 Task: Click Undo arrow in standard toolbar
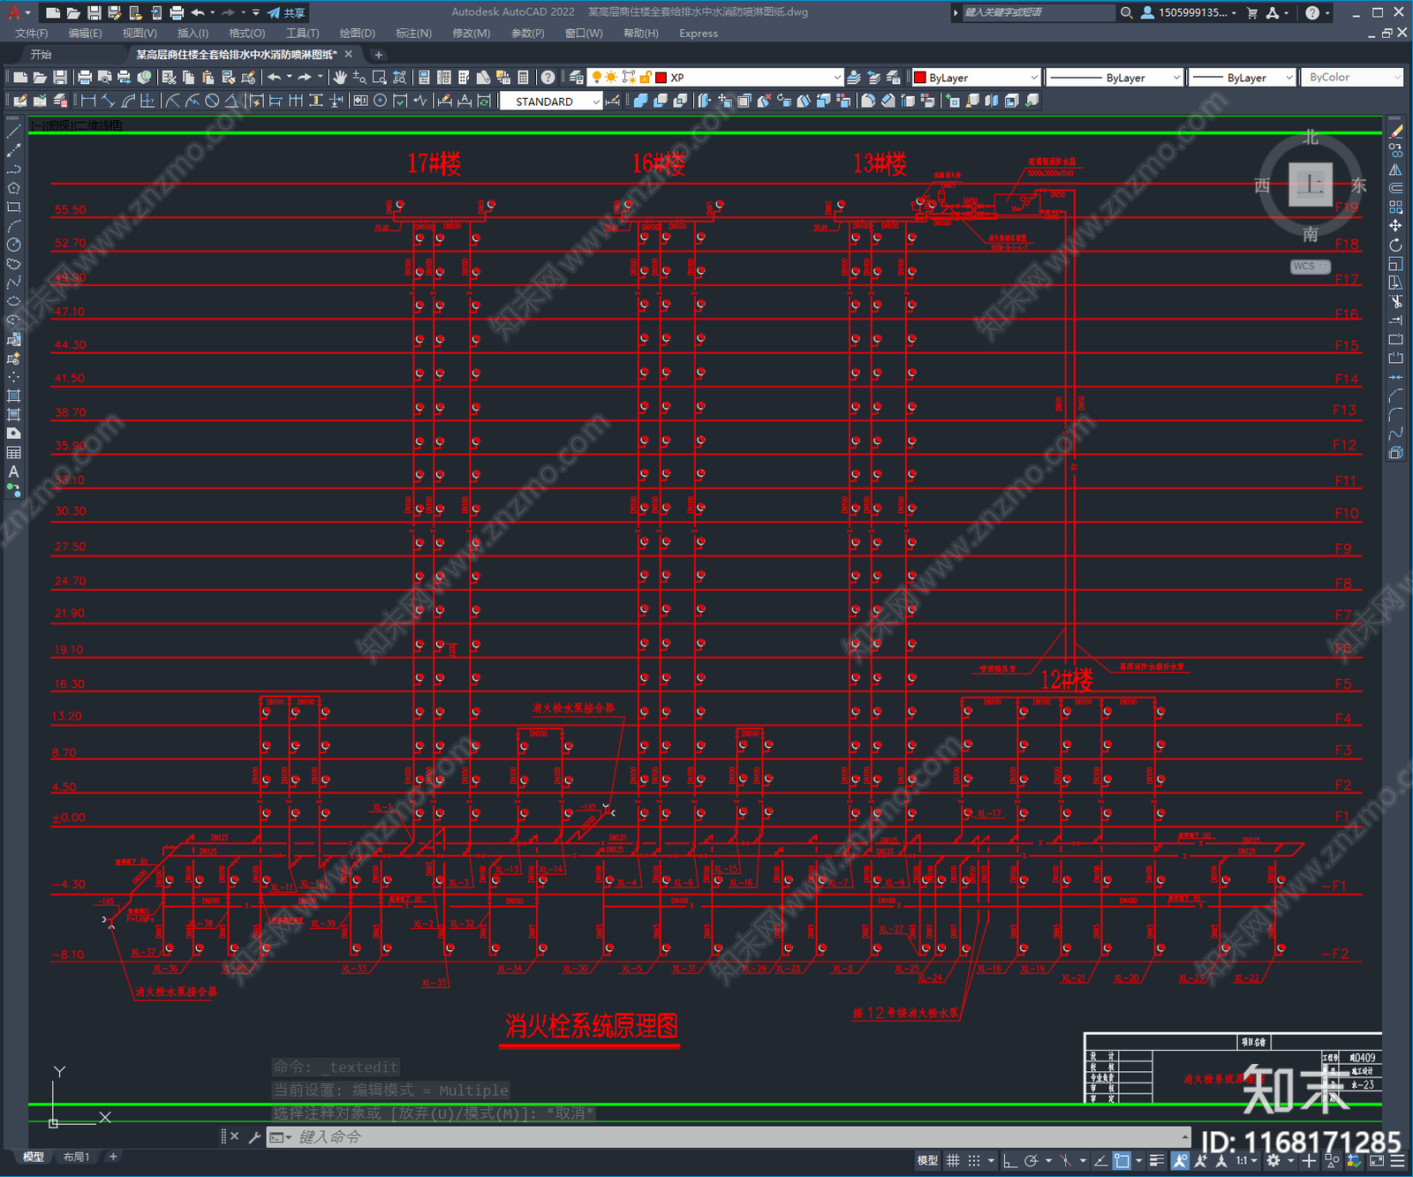point(274,78)
